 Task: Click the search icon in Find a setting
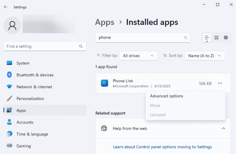(81, 46)
